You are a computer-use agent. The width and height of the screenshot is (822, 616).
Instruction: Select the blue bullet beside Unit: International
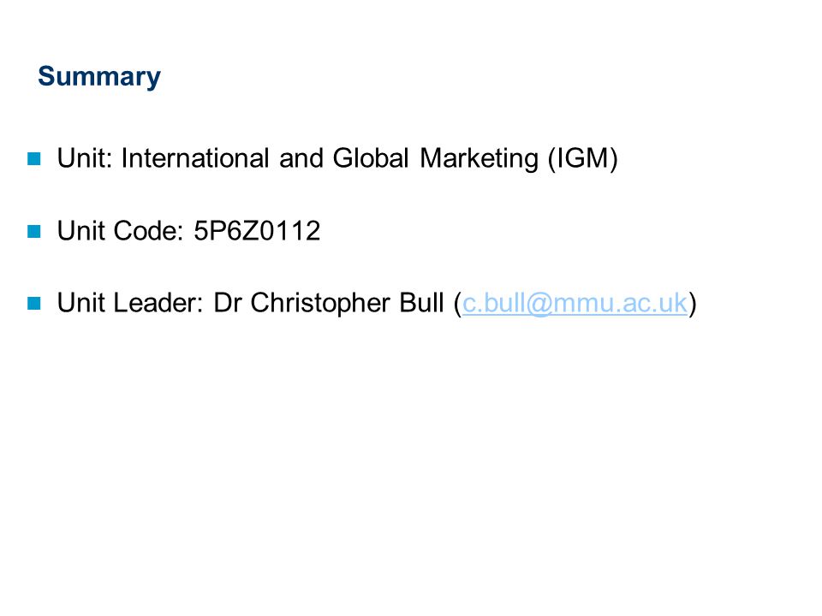(34, 159)
